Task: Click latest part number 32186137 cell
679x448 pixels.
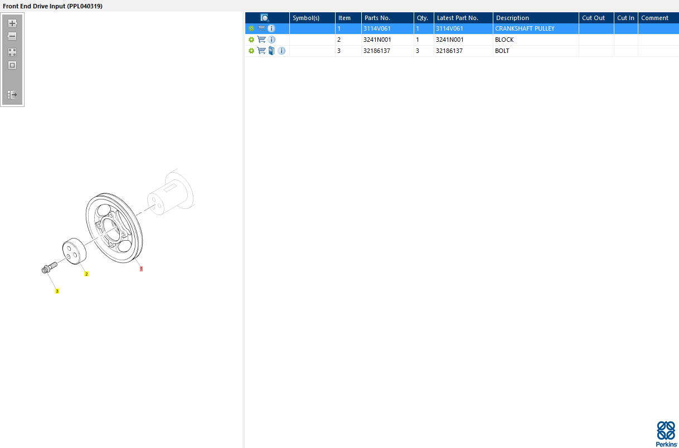Action: click(x=463, y=51)
